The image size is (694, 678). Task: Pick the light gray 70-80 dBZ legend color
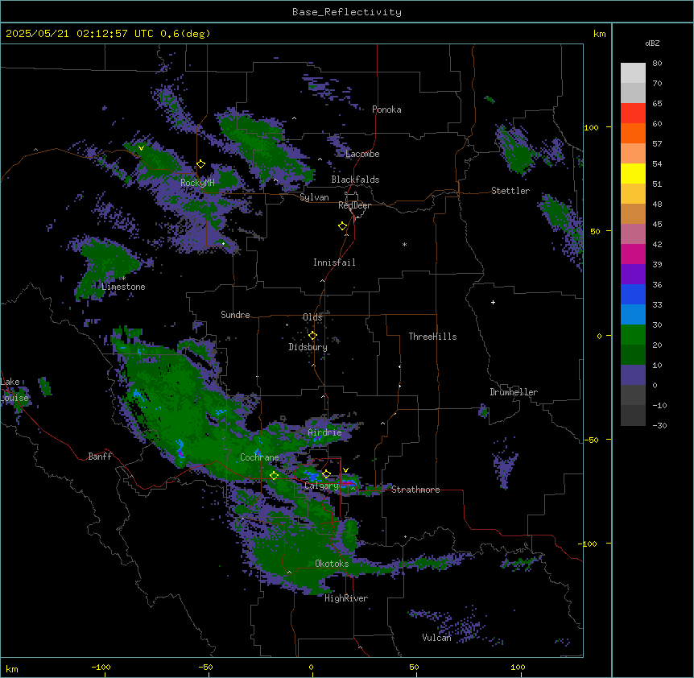(633, 73)
